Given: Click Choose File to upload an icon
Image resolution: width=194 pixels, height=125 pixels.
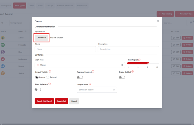Looking at the screenshot, I should pos(42,38).
